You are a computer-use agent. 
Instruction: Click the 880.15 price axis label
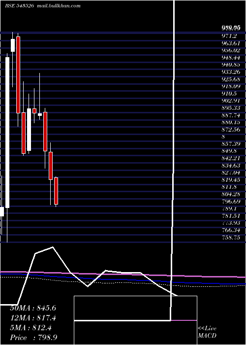(231, 122)
